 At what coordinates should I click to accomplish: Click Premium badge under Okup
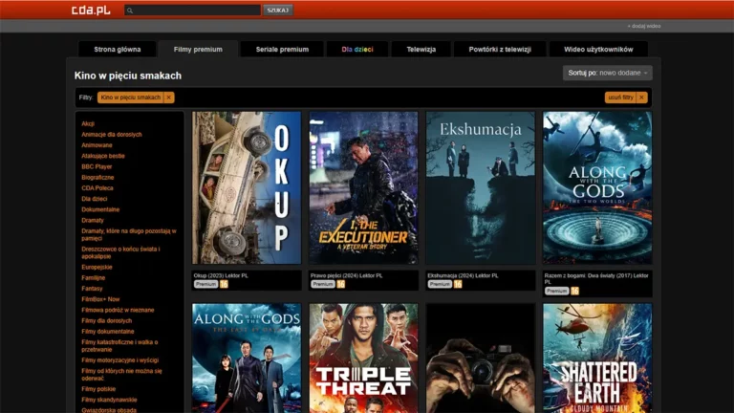click(206, 284)
